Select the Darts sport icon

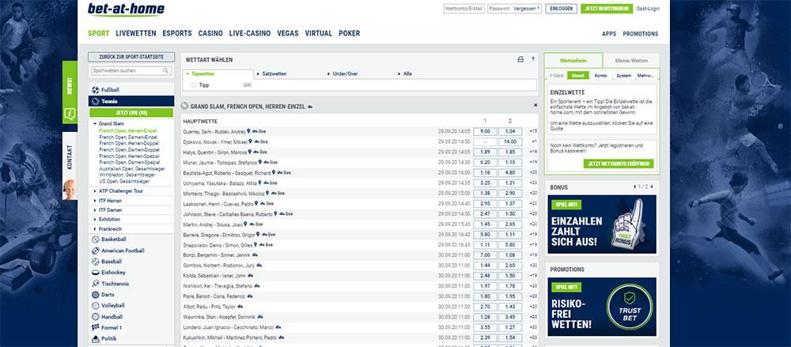pos(96,295)
